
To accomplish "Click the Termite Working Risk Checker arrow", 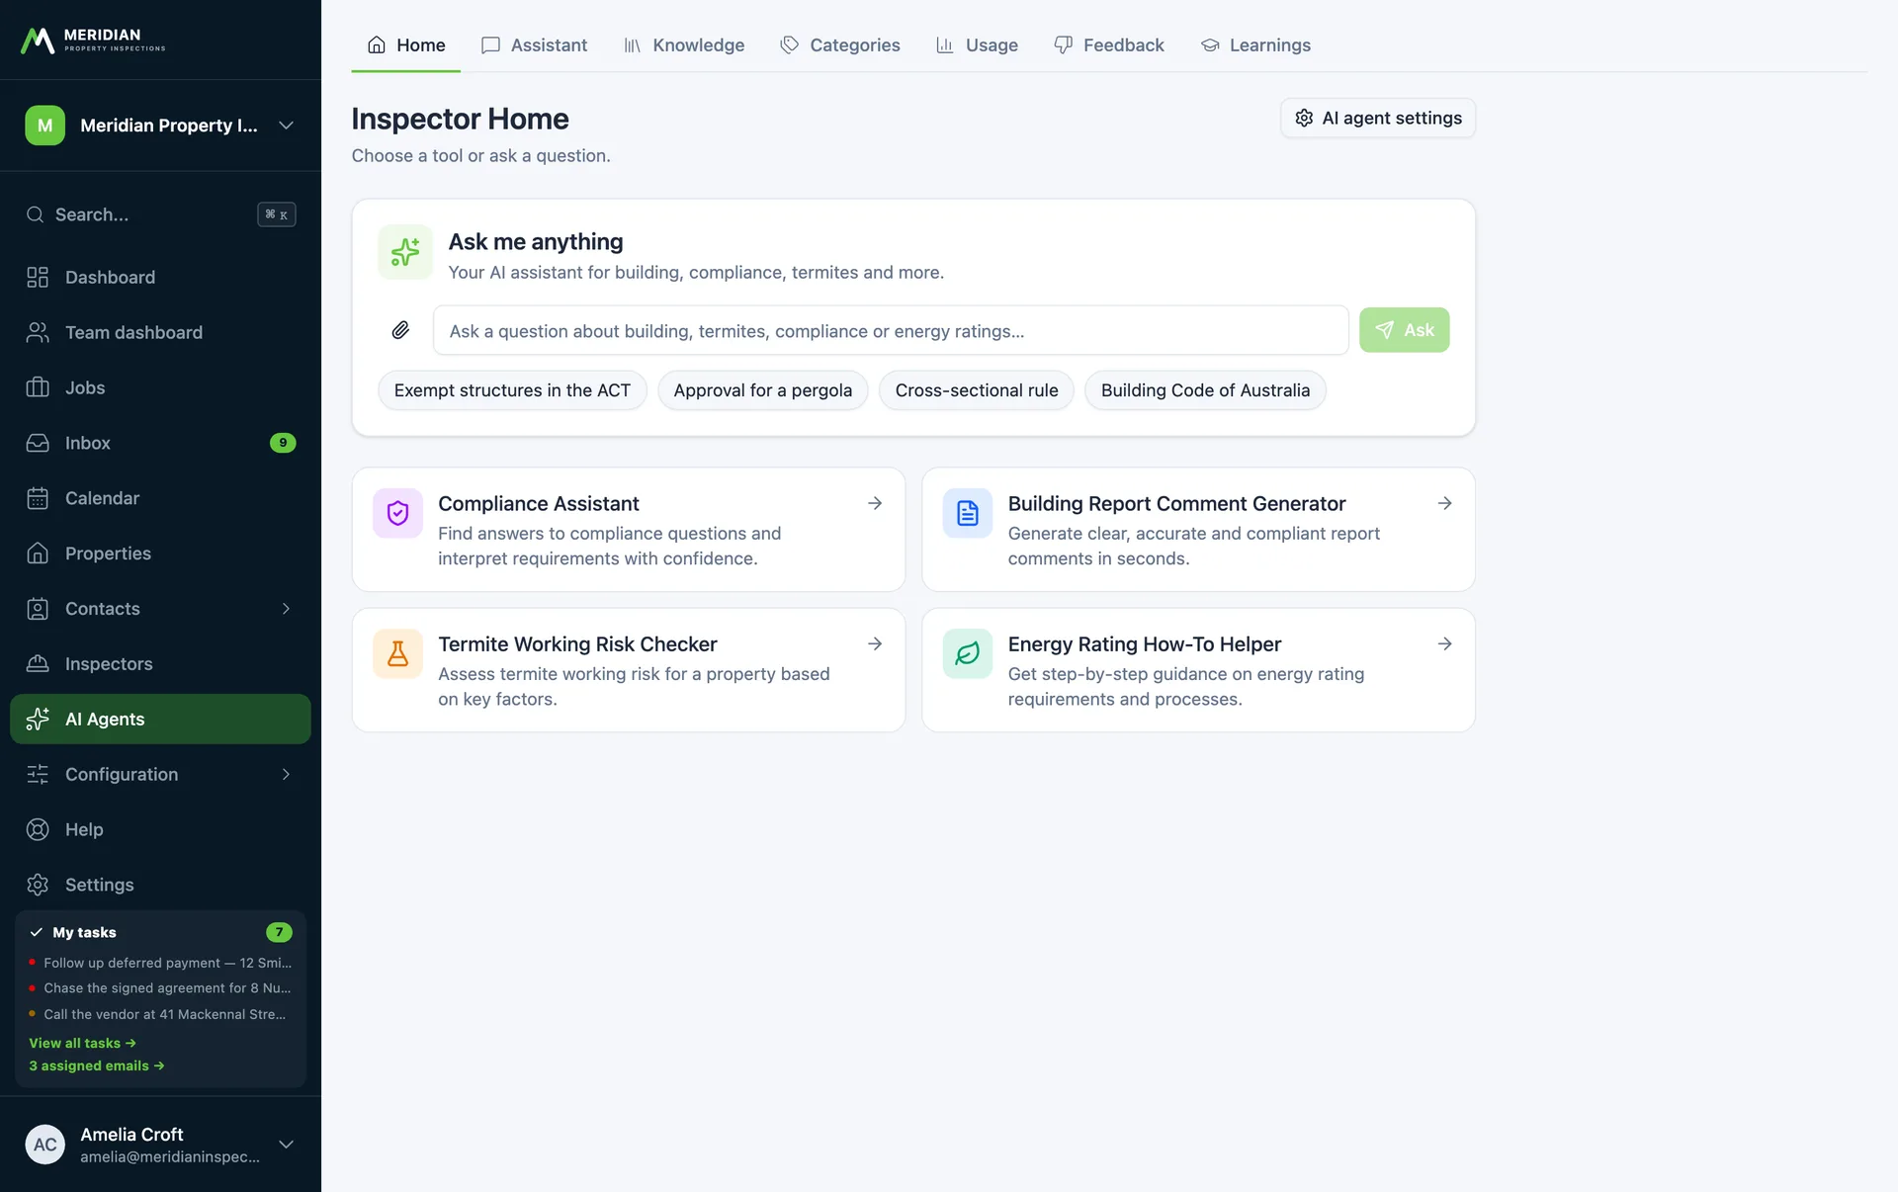I will click(875, 644).
